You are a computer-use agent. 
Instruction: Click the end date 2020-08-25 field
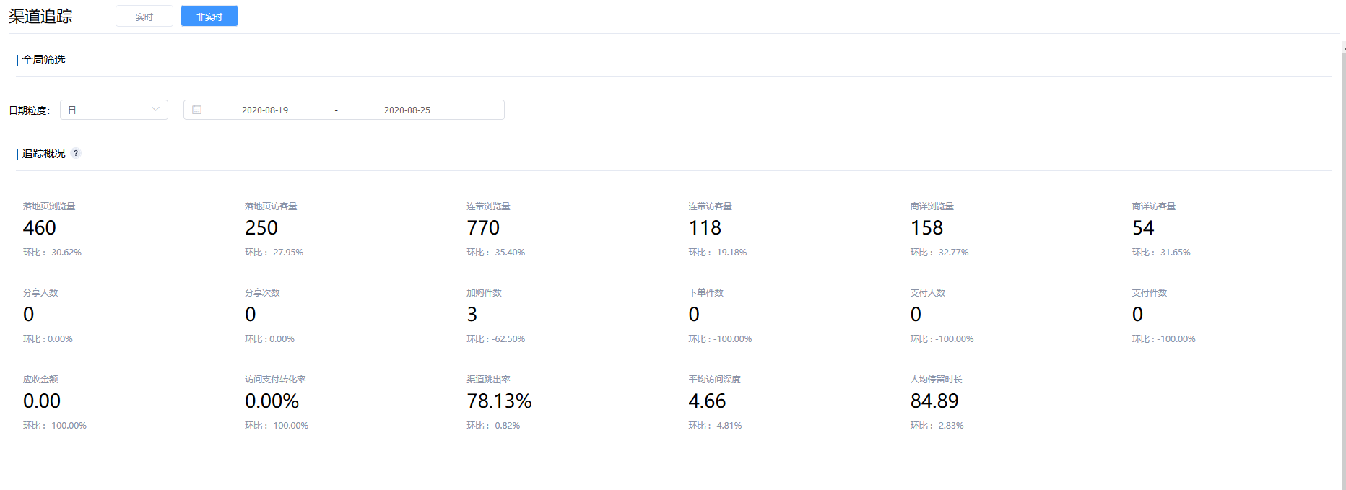(407, 110)
